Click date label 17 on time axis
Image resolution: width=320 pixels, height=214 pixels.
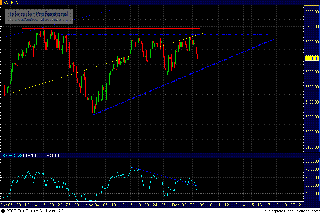(x=268, y=205)
